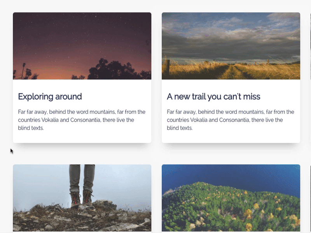Click the description under A new trail

tap(231, 120)
